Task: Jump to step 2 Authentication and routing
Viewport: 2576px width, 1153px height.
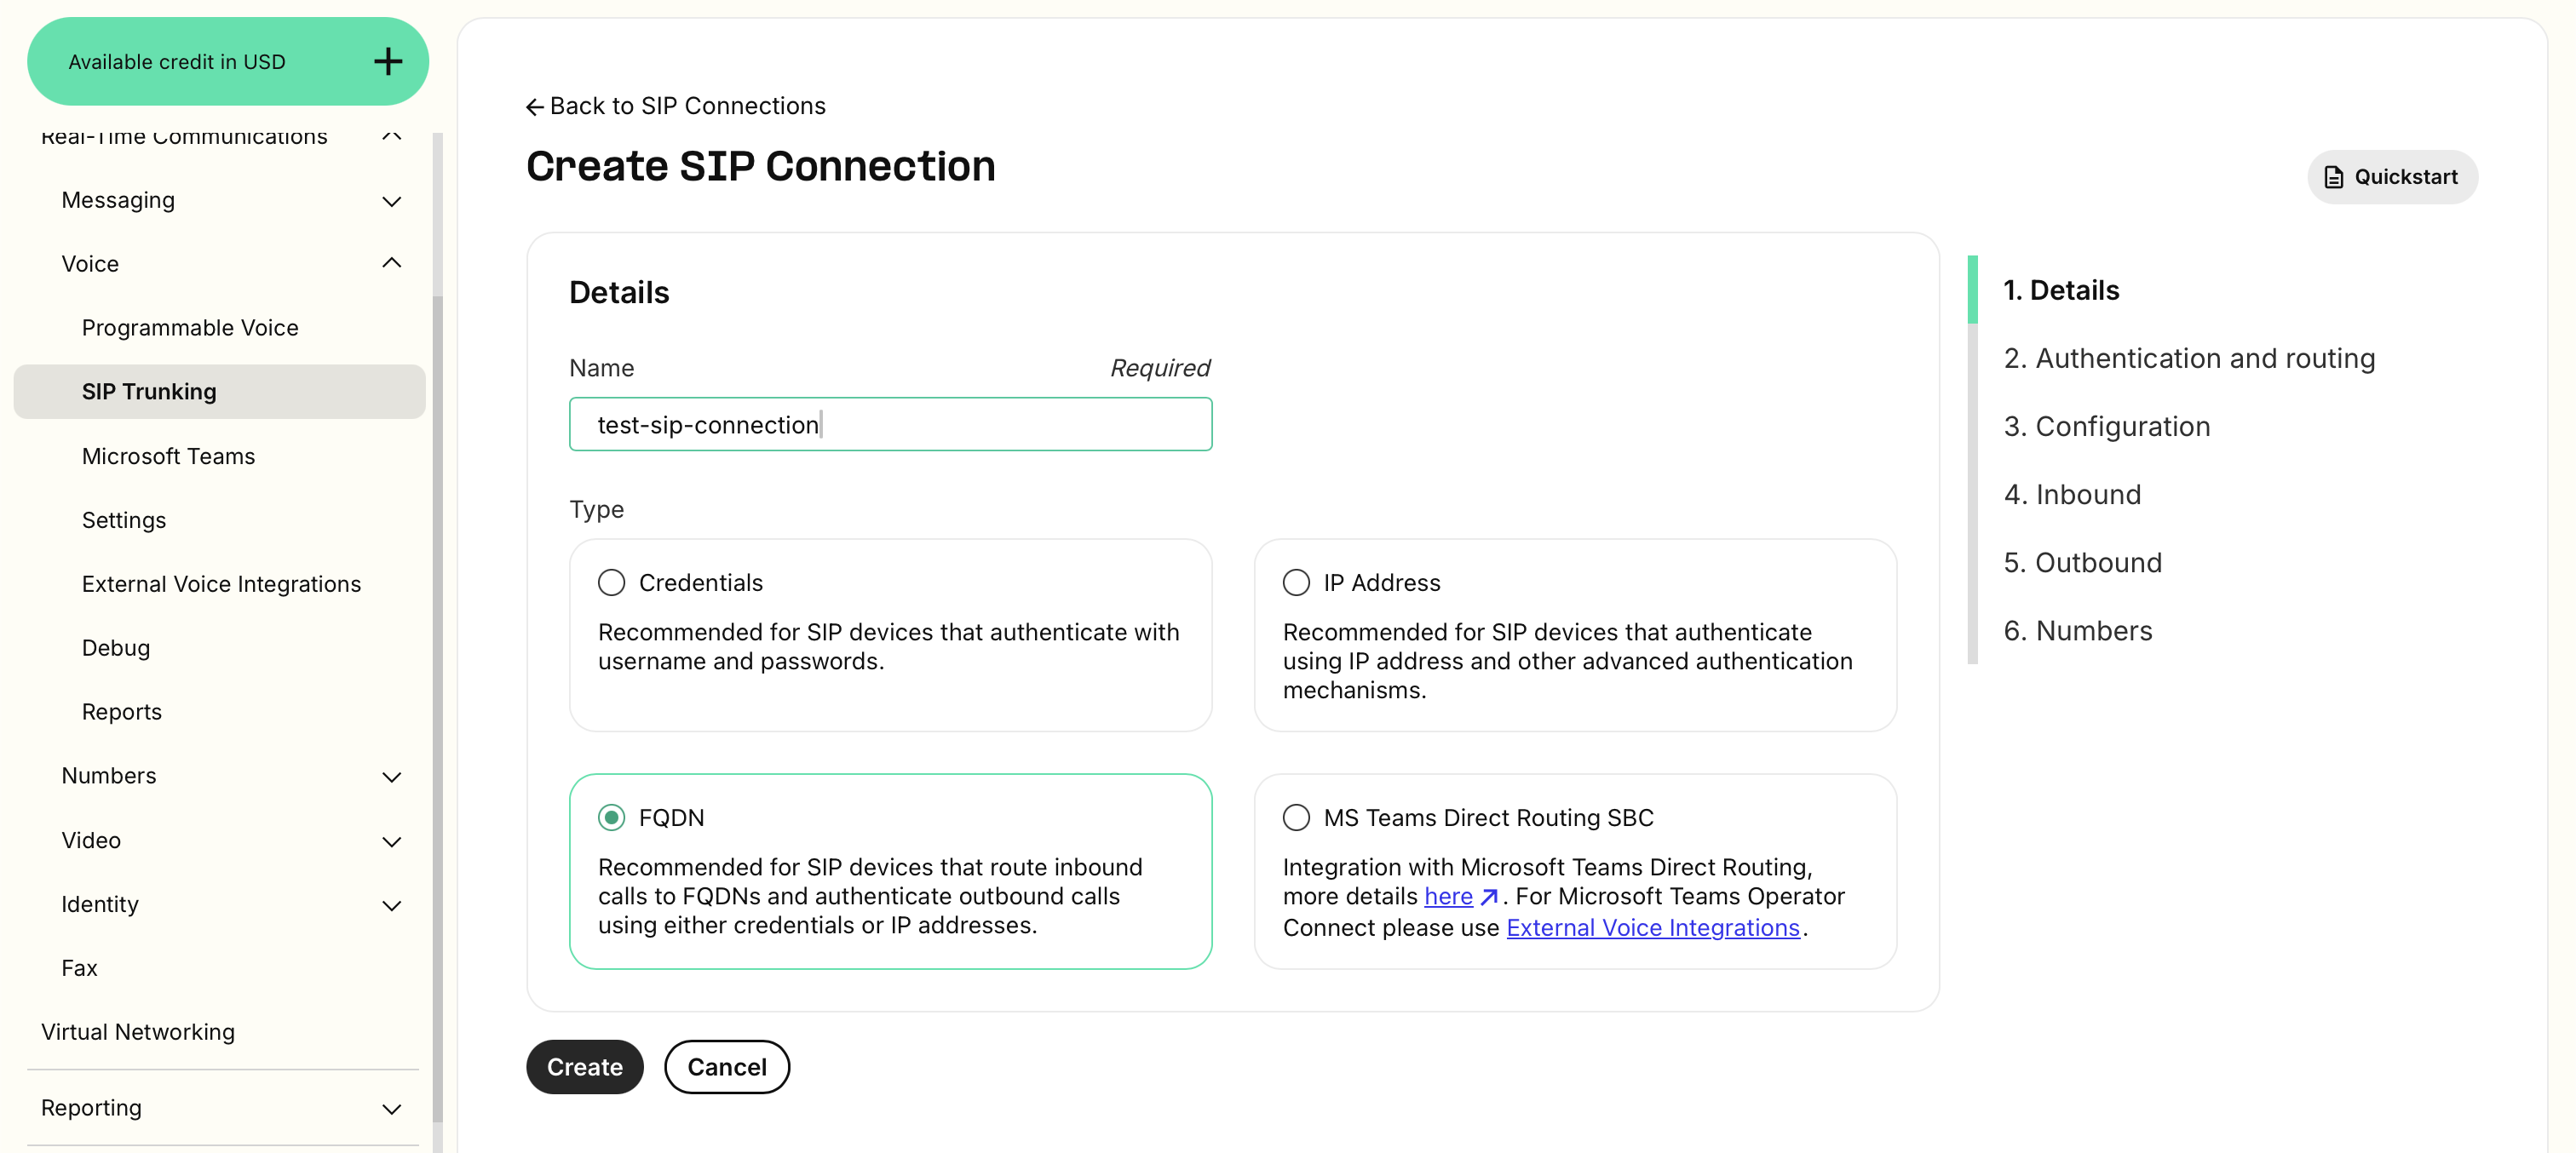Action: (2188, 358)
